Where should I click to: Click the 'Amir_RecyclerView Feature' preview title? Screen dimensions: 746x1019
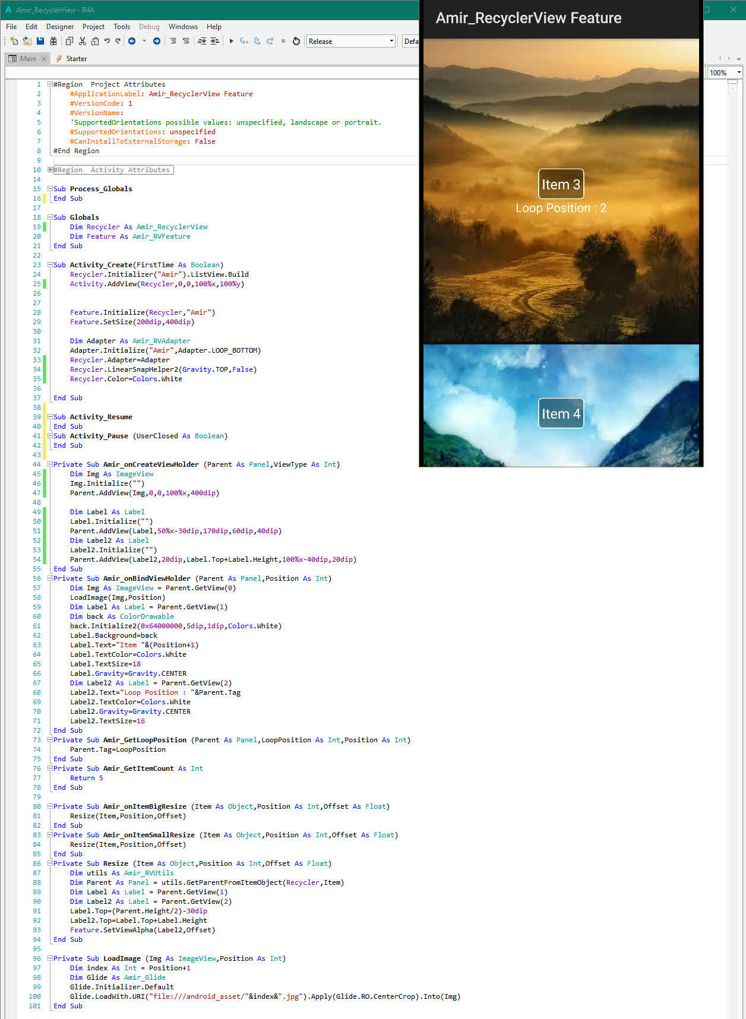(529, 18)
